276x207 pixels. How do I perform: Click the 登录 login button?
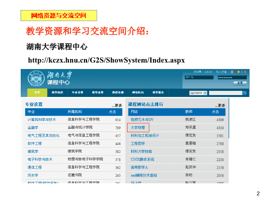pos(240,83)
